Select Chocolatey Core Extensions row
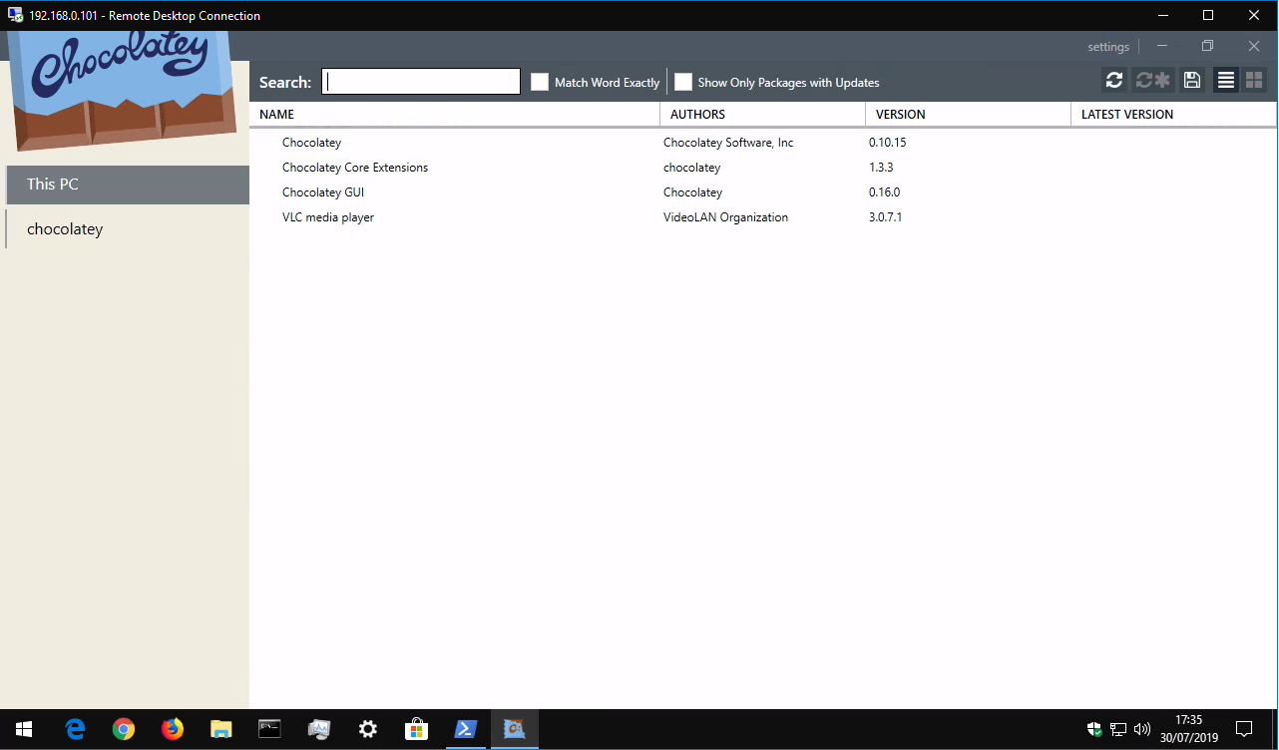Image resolution: width=1279 pixels, height=750 pixels. coord(762,168)
